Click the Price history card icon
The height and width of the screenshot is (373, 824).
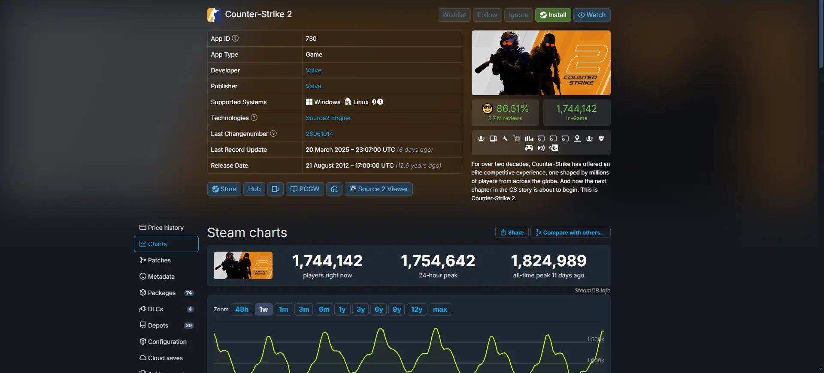coord(143,227)
